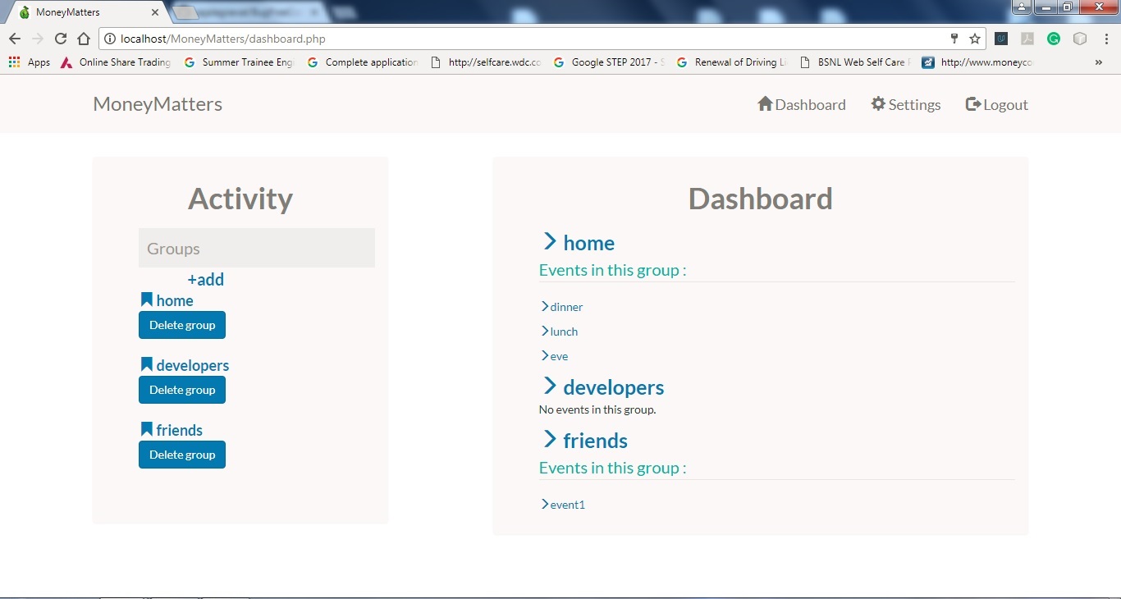Open the Online Share Trading bookmark
1121x599 pixels.
tap(116, 62)
